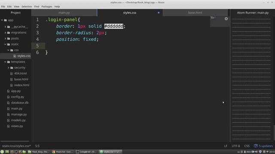Open the system menu launcher in the taskbar

click(x=2, y=152)
